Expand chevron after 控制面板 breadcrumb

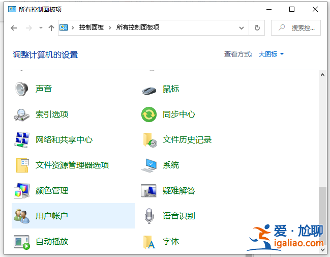point(110,27)
